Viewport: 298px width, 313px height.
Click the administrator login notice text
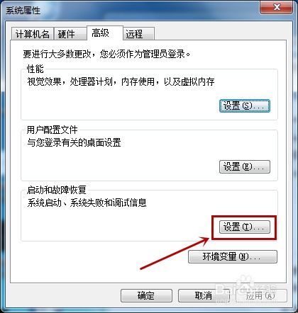click(x=106, y=54)
